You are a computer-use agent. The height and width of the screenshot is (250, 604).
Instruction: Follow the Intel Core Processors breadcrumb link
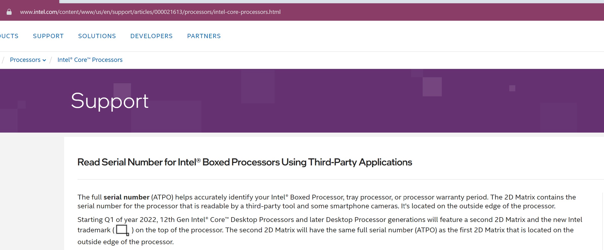[90, 60]
